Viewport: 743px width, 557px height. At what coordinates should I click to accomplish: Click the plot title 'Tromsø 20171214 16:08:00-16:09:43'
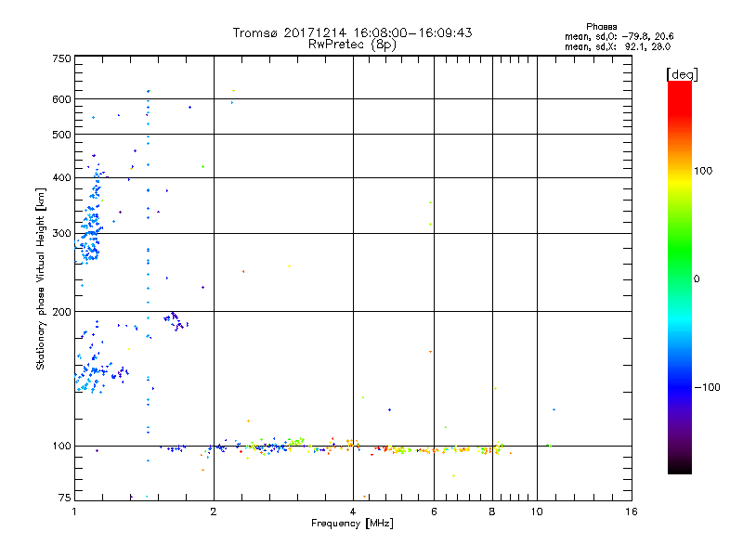point(352,32)
